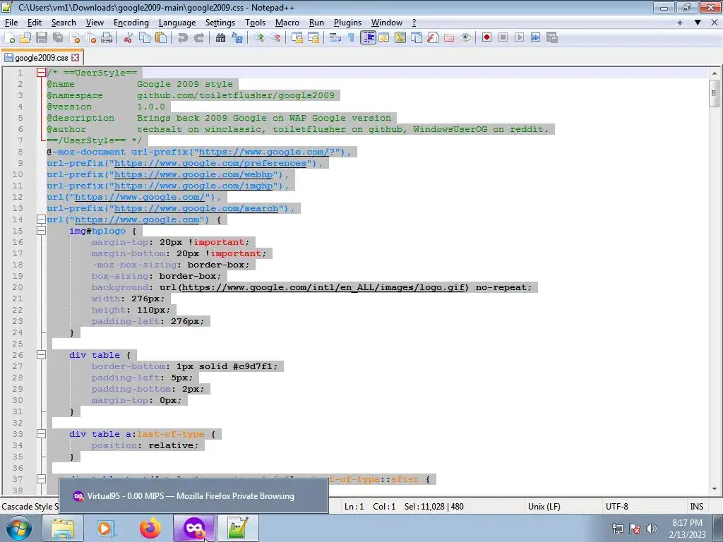The width and height of the screenshot is (723, 542).
Task: Collapse the div table block at line 26
Action: [41, 355]
